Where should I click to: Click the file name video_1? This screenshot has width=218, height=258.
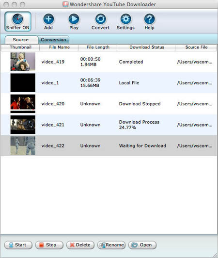50,83
